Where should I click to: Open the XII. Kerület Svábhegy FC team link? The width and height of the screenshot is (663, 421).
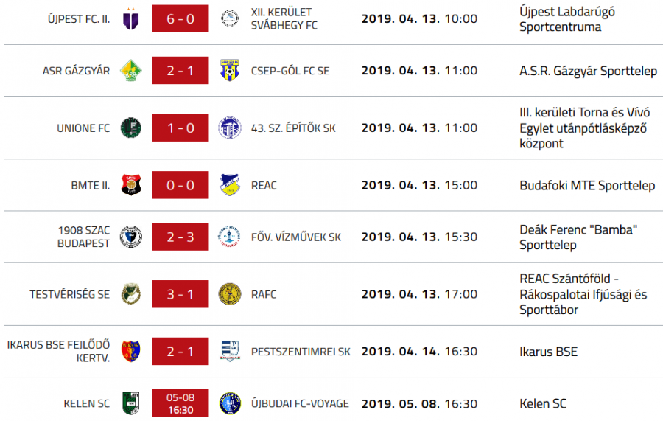pos(284,19)
